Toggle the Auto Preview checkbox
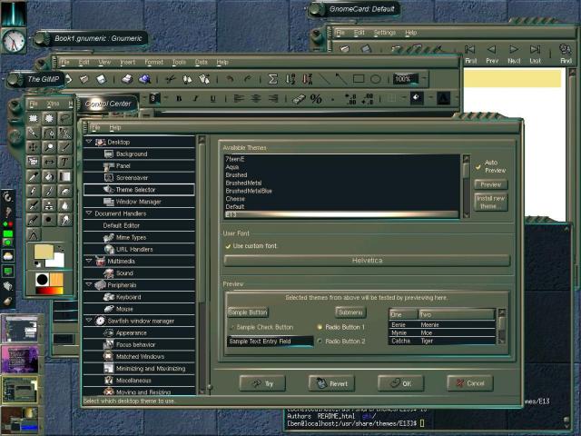Screen dimensions: 581x436 click(x=478, y=167)
